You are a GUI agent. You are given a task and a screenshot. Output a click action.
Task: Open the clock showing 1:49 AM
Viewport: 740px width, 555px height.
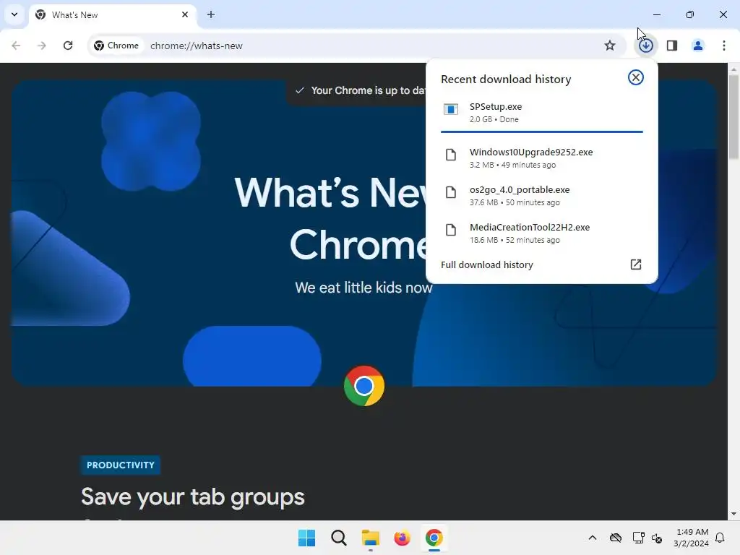pos(692,538)
